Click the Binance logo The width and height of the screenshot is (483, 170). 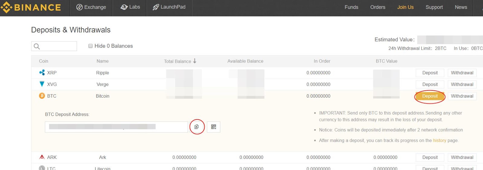(x=31, y=7)
